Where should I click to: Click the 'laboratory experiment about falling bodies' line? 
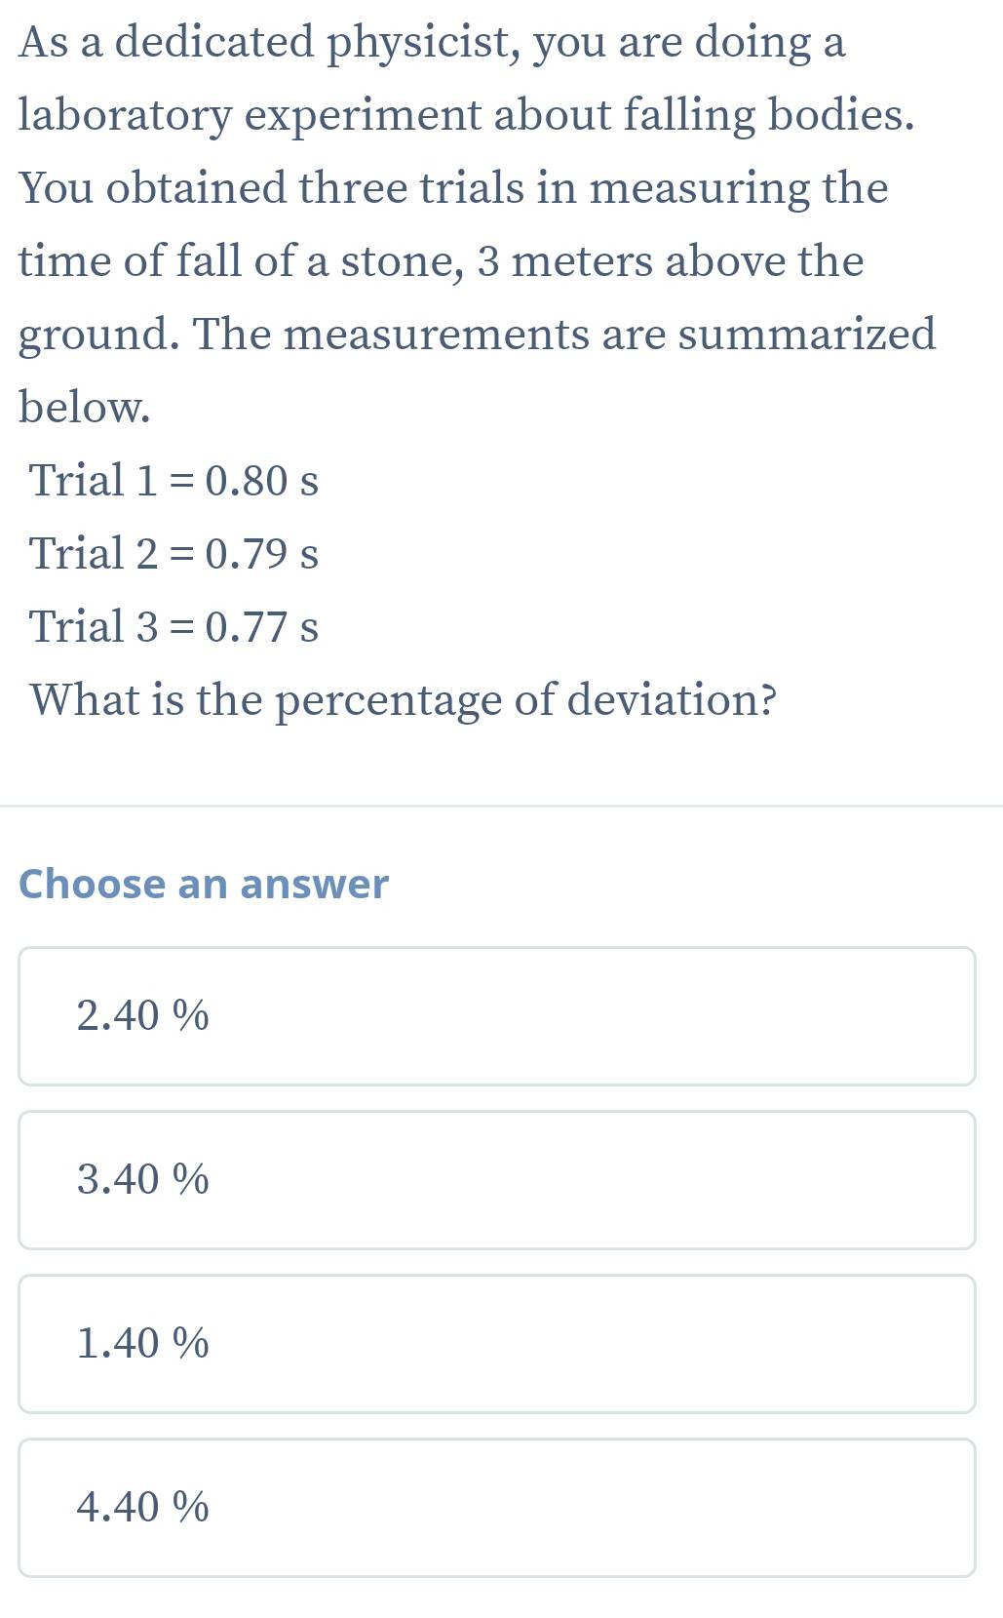(467, 116)
